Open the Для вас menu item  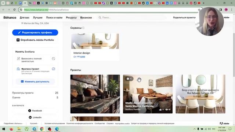25,18
